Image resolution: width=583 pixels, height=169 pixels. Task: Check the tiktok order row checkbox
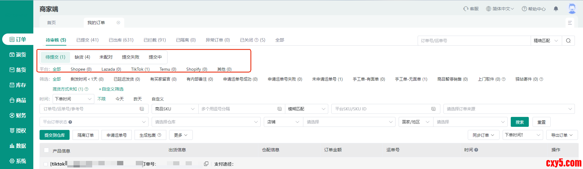pyautogui.click(x=46, y=164)
